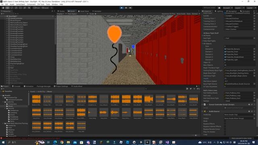Select the PaySwingingDoor object in Hierarchy

pos(17,64)
